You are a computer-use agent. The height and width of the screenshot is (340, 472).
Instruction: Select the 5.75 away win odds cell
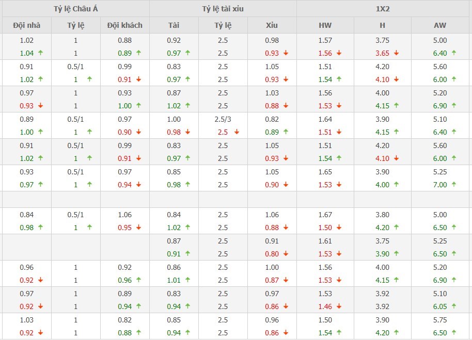pos(440,319)
